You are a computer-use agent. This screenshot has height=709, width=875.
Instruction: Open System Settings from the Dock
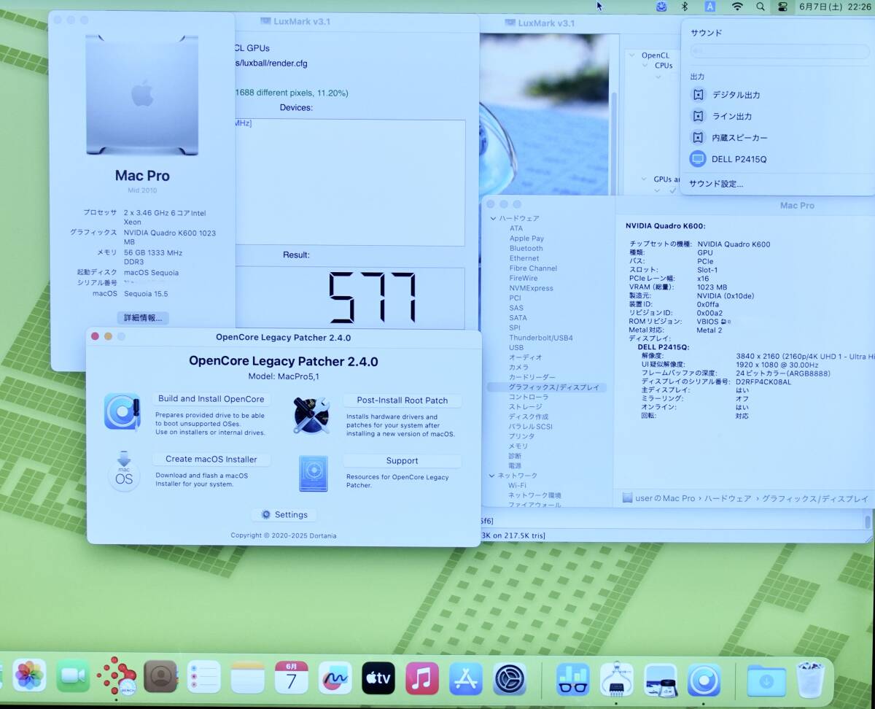click(510, 679)
